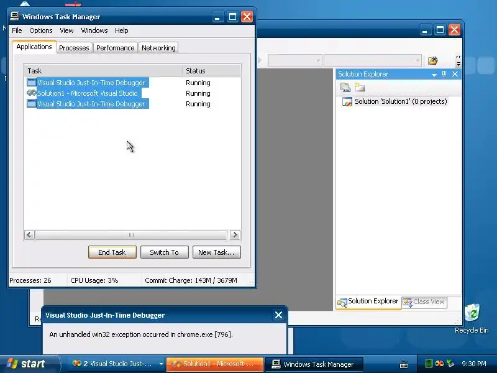497x373 pixels.
Task: Minimize the Visual Studio window
Action: click(x=425, y=30)
